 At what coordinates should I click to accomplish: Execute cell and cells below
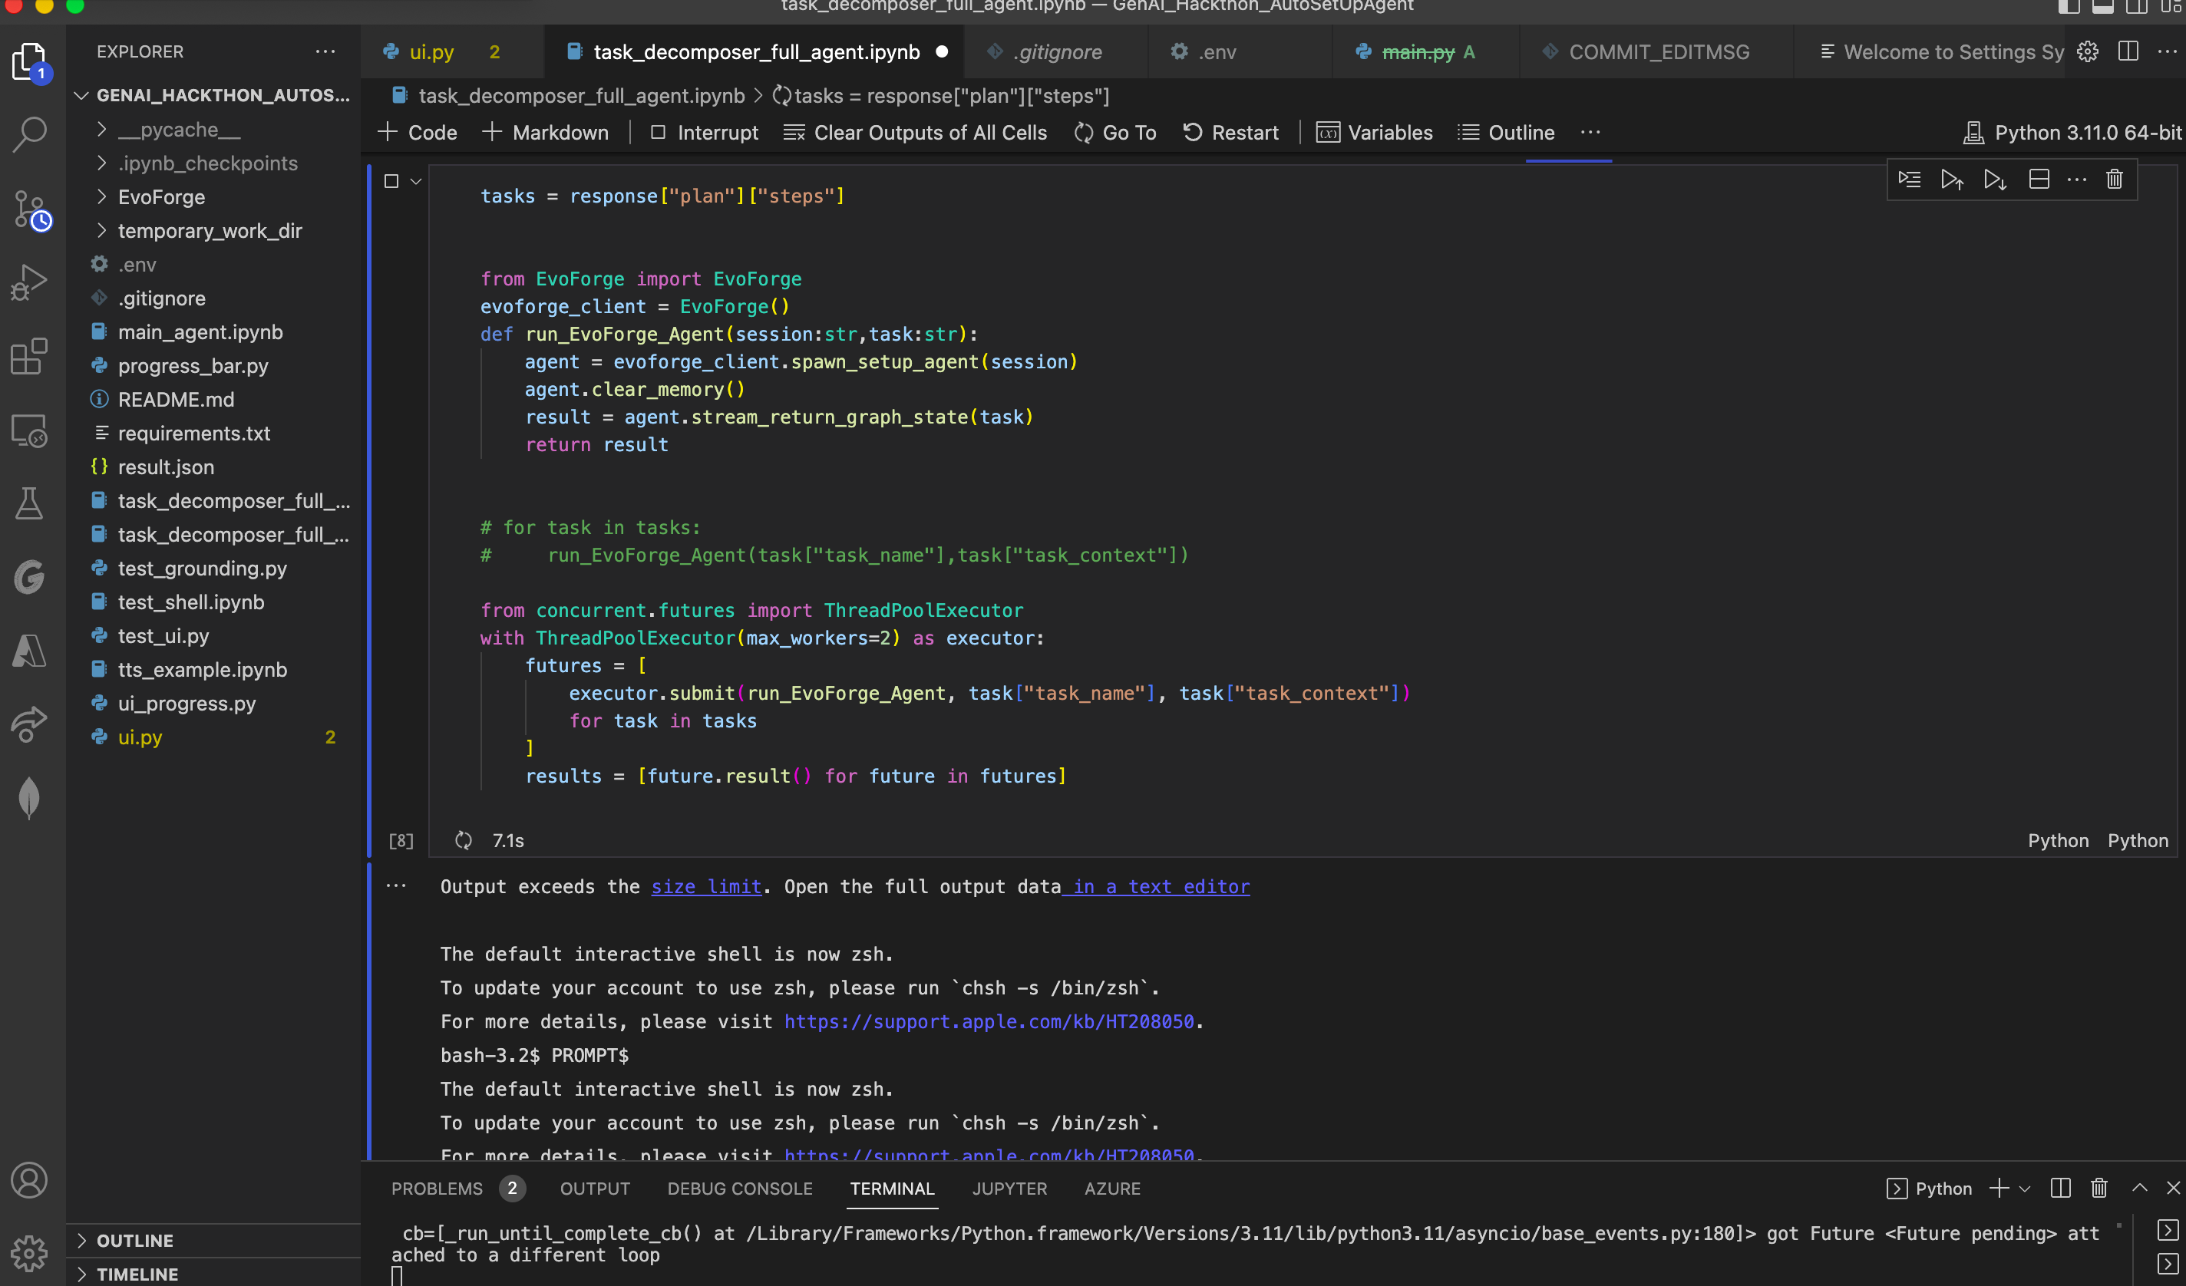point(1994,180)
